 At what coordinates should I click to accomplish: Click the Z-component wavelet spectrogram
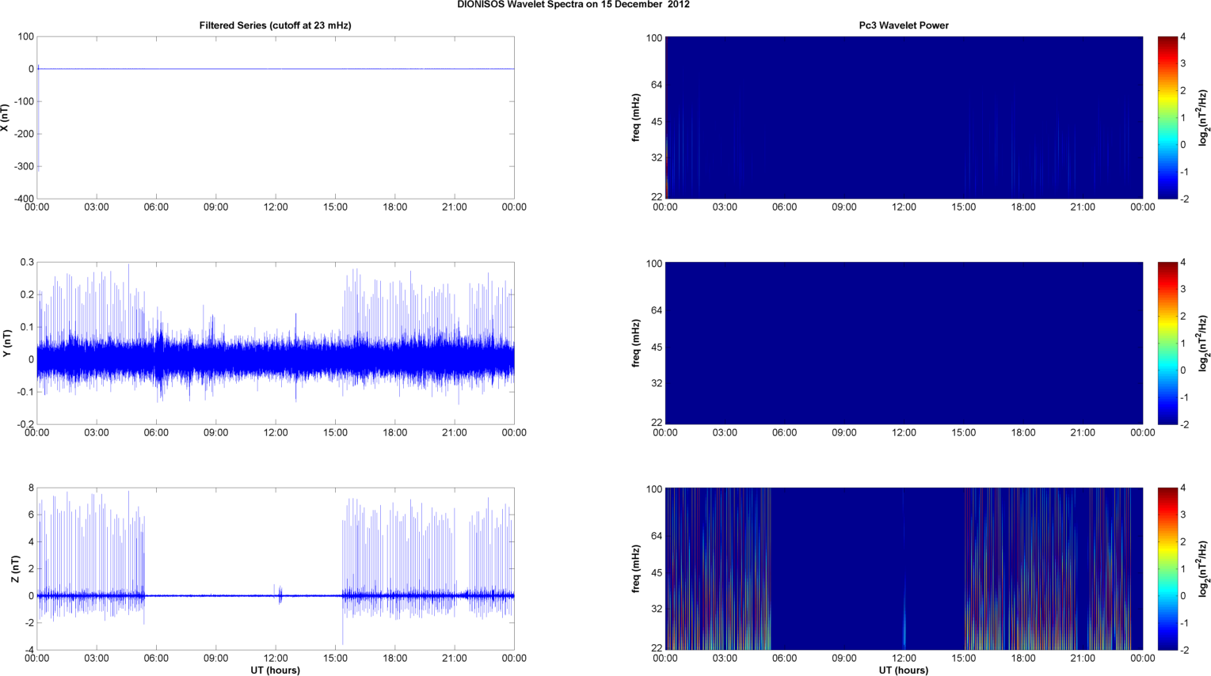coord(904,569)
